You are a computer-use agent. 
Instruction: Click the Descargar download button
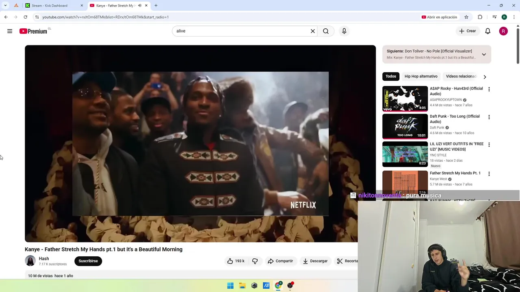coord(315,261)
